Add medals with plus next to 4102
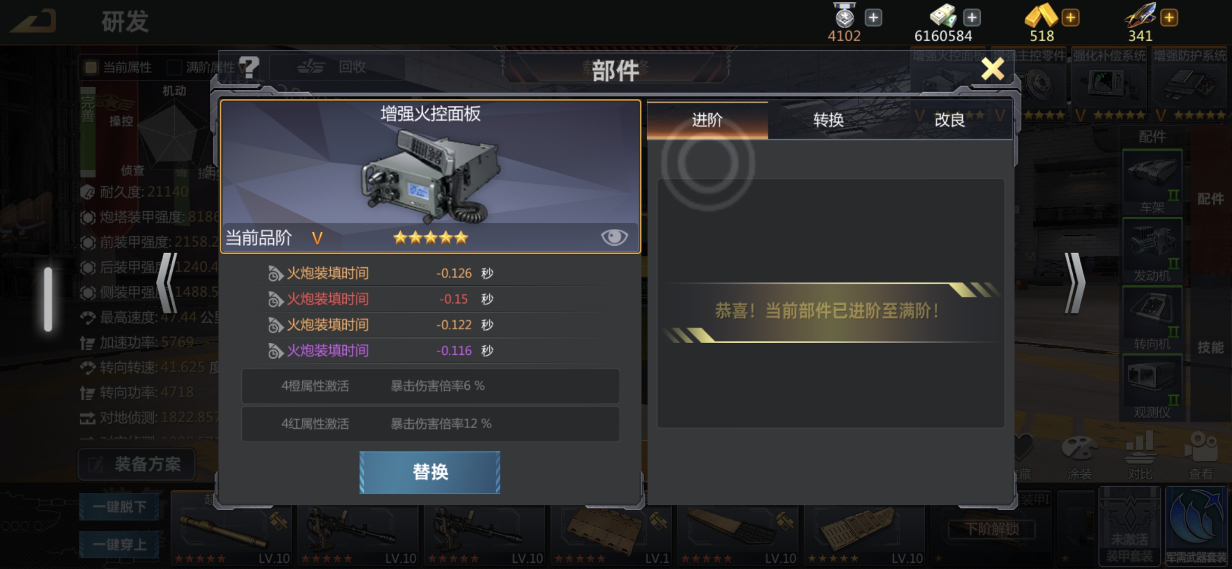Viewport: 1232px width, 569px height. (873, 18)
